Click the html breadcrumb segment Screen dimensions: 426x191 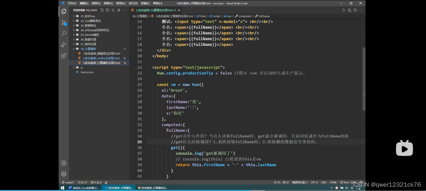[x=201, y=16]
